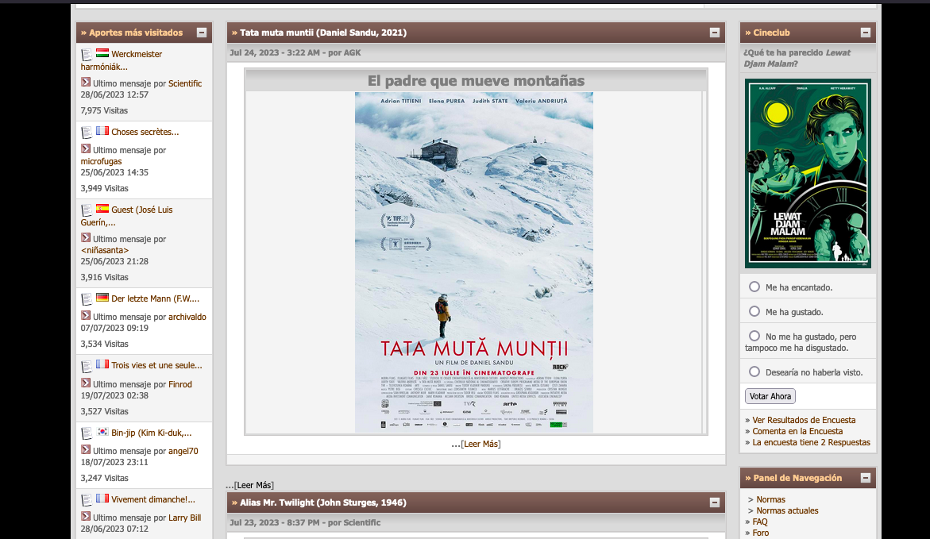The height and width of the screenshot is (539, 930).
Task: Click last-message arrow icon before Scientific
Action: click(86, 83)
